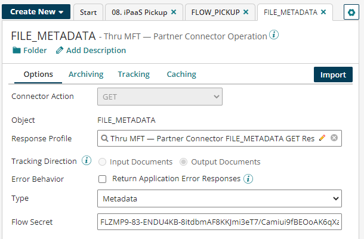The height and width of the screenshot is (239, 364).
Task: Expand the Type dropdown showing Metadata
Action: click(219, 198)
